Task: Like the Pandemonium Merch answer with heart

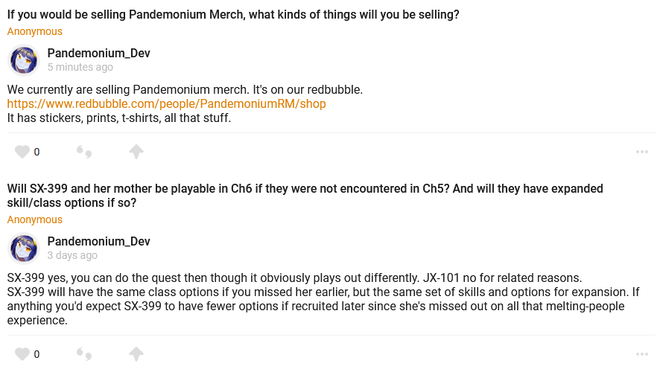Action: tap(22, 152)
